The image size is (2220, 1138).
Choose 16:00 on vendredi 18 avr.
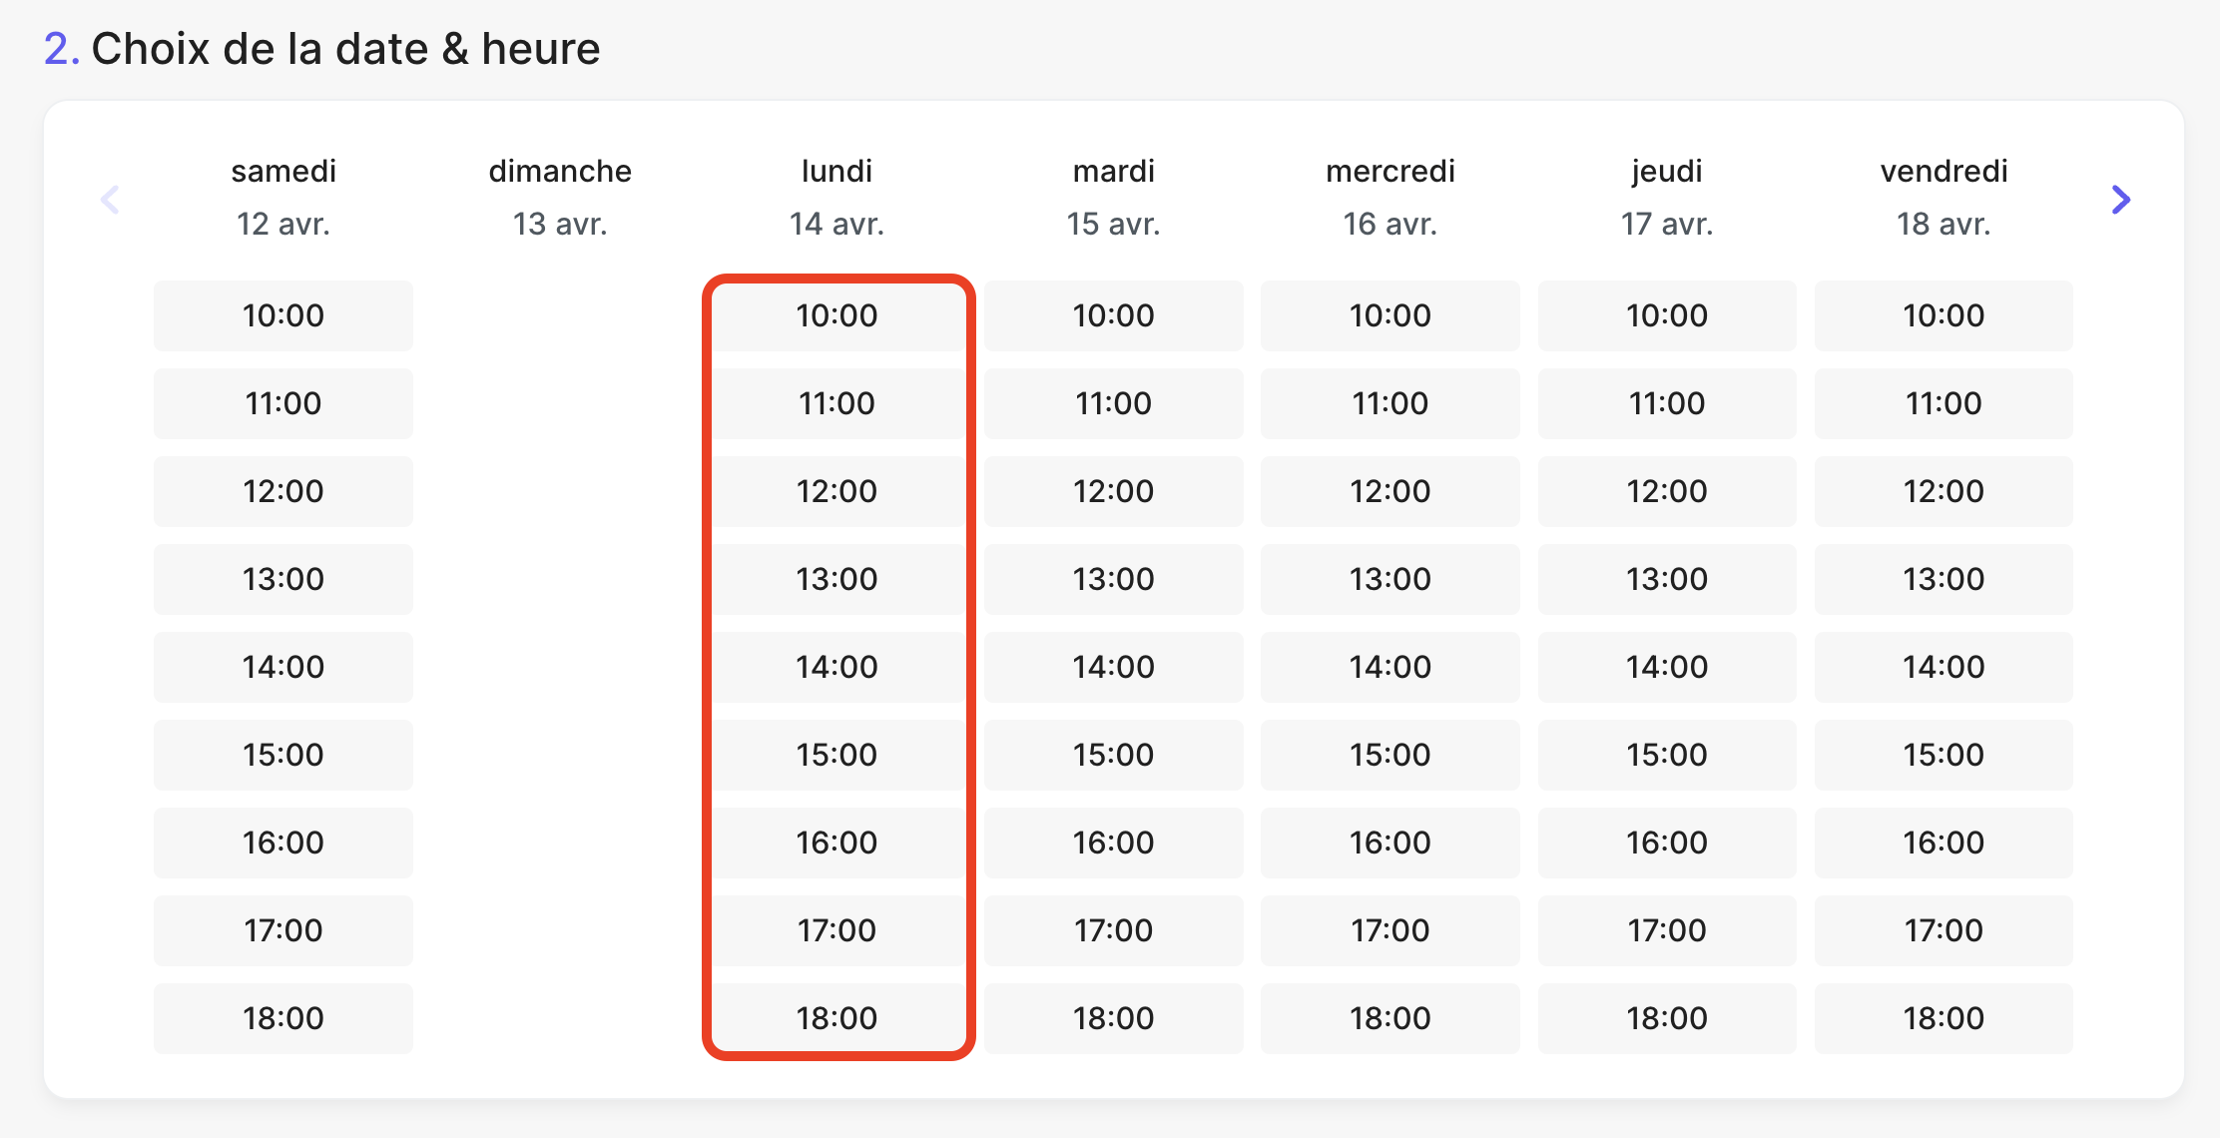tap(1942, 843)
